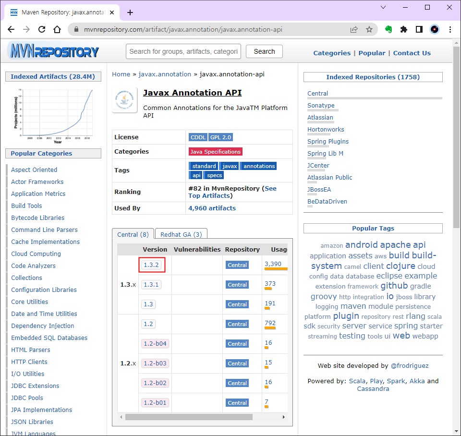
Task: Open a new browser tab
Action: point(130,12)
